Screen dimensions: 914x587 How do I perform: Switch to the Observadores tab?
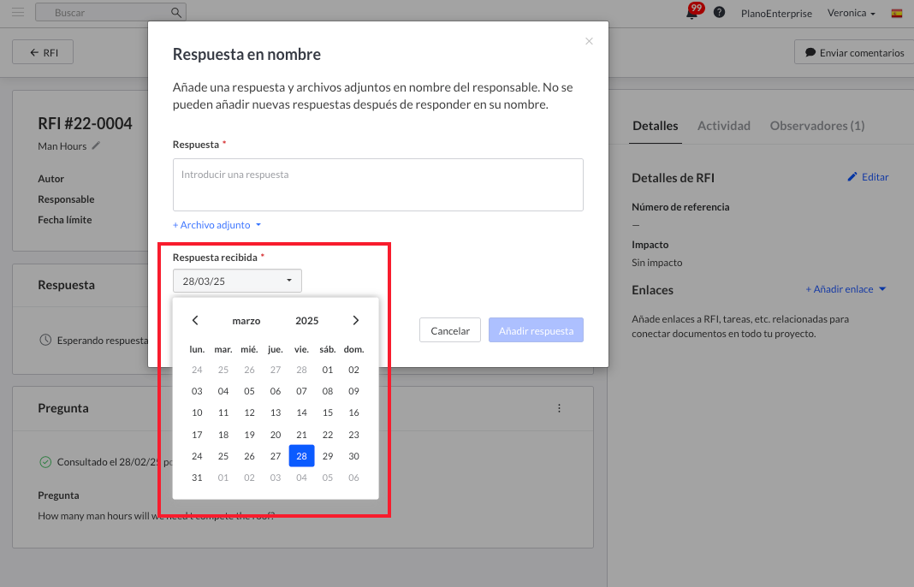(x=816, y=126)
